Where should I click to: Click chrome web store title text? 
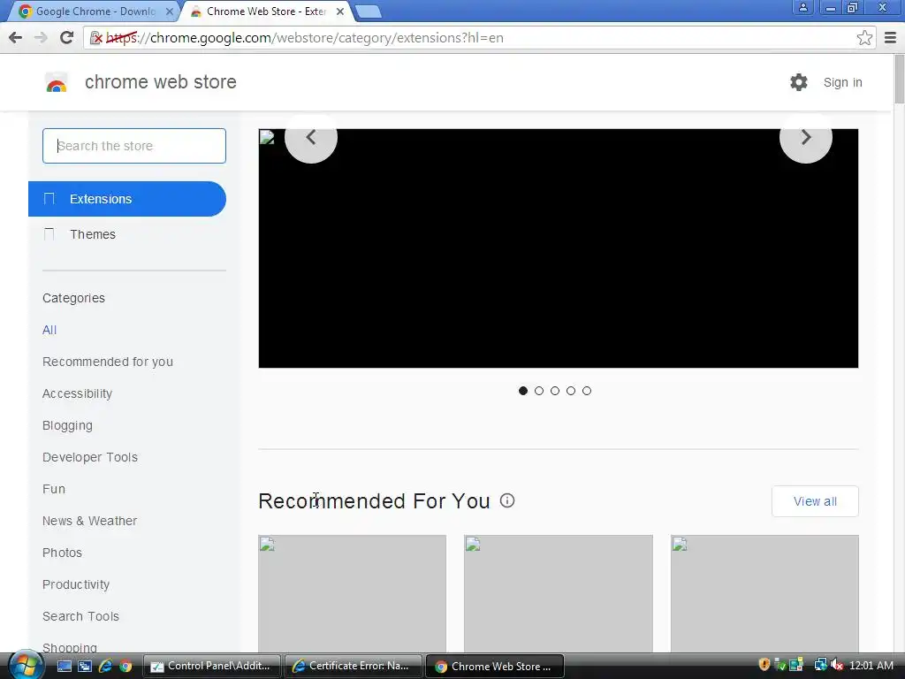(161, 82)
